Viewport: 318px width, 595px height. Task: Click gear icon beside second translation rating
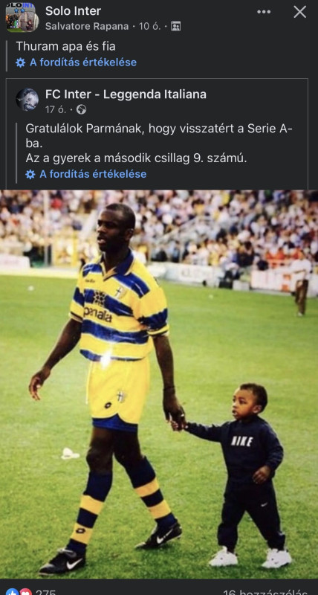pyautogui.click(x=30, y=175)
